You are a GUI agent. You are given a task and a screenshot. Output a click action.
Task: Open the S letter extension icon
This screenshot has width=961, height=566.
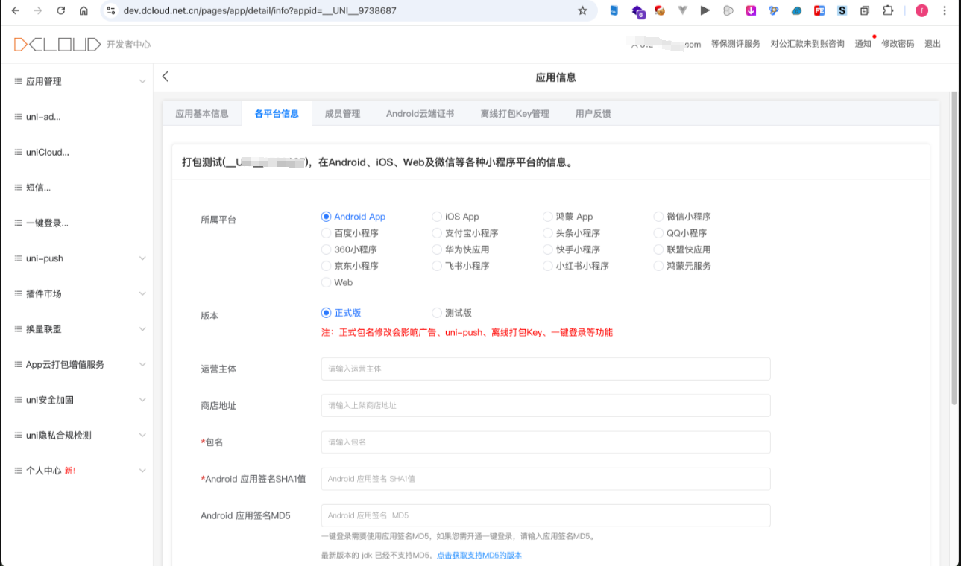pyautogui.click(x=842, y=10)
